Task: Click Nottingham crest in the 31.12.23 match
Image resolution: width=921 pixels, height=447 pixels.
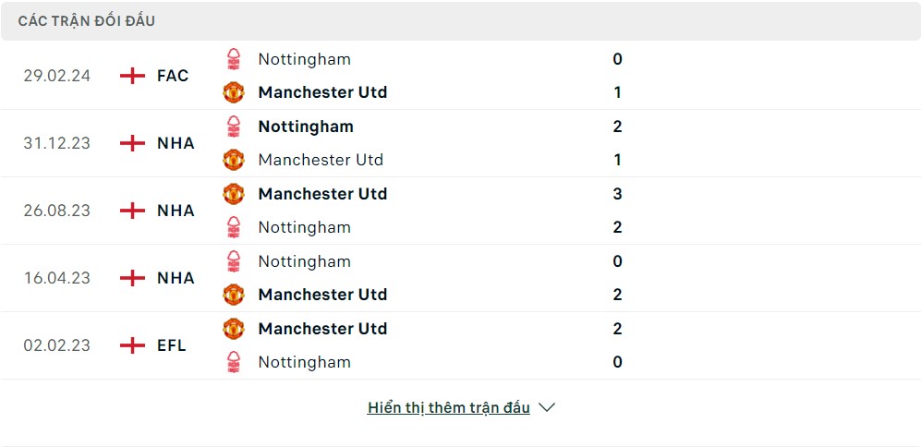Action: pyautogui.click(x=235, y=127)
